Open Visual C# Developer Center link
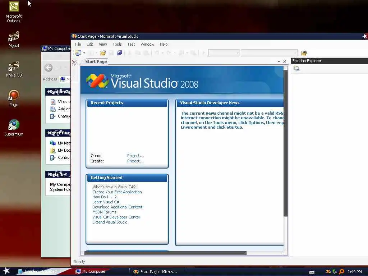Viewport: 368px width, 276px height. click(x=116, y=217)
